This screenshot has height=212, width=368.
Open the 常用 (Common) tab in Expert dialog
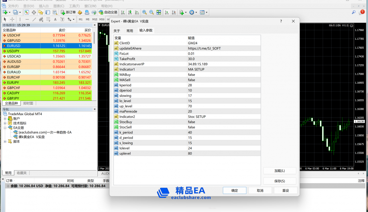click(129, 31)
